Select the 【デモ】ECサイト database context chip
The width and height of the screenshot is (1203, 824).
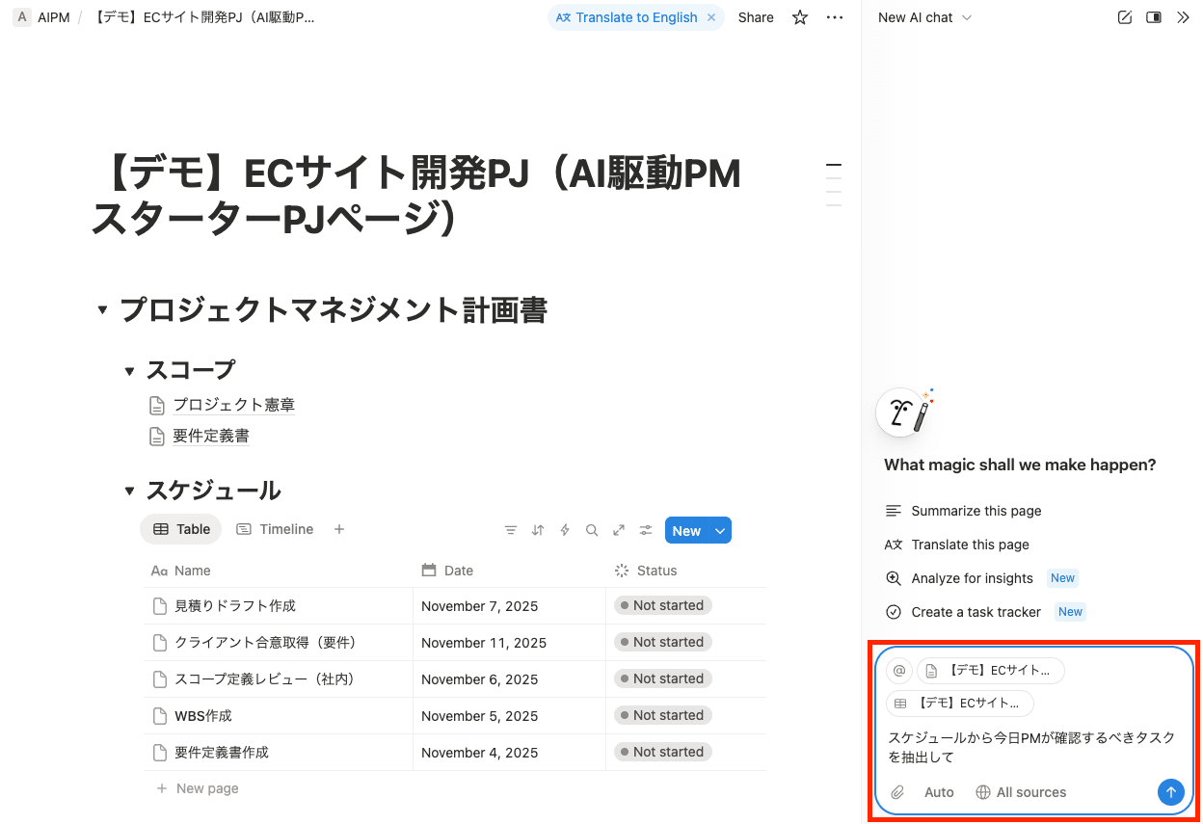960,704
